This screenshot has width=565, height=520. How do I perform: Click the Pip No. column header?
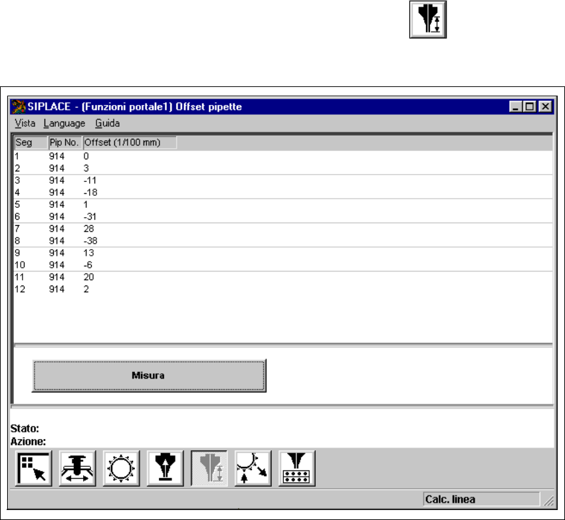point(66,143)
